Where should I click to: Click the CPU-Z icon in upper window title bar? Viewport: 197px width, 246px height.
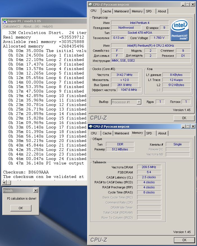click(90, 4)
